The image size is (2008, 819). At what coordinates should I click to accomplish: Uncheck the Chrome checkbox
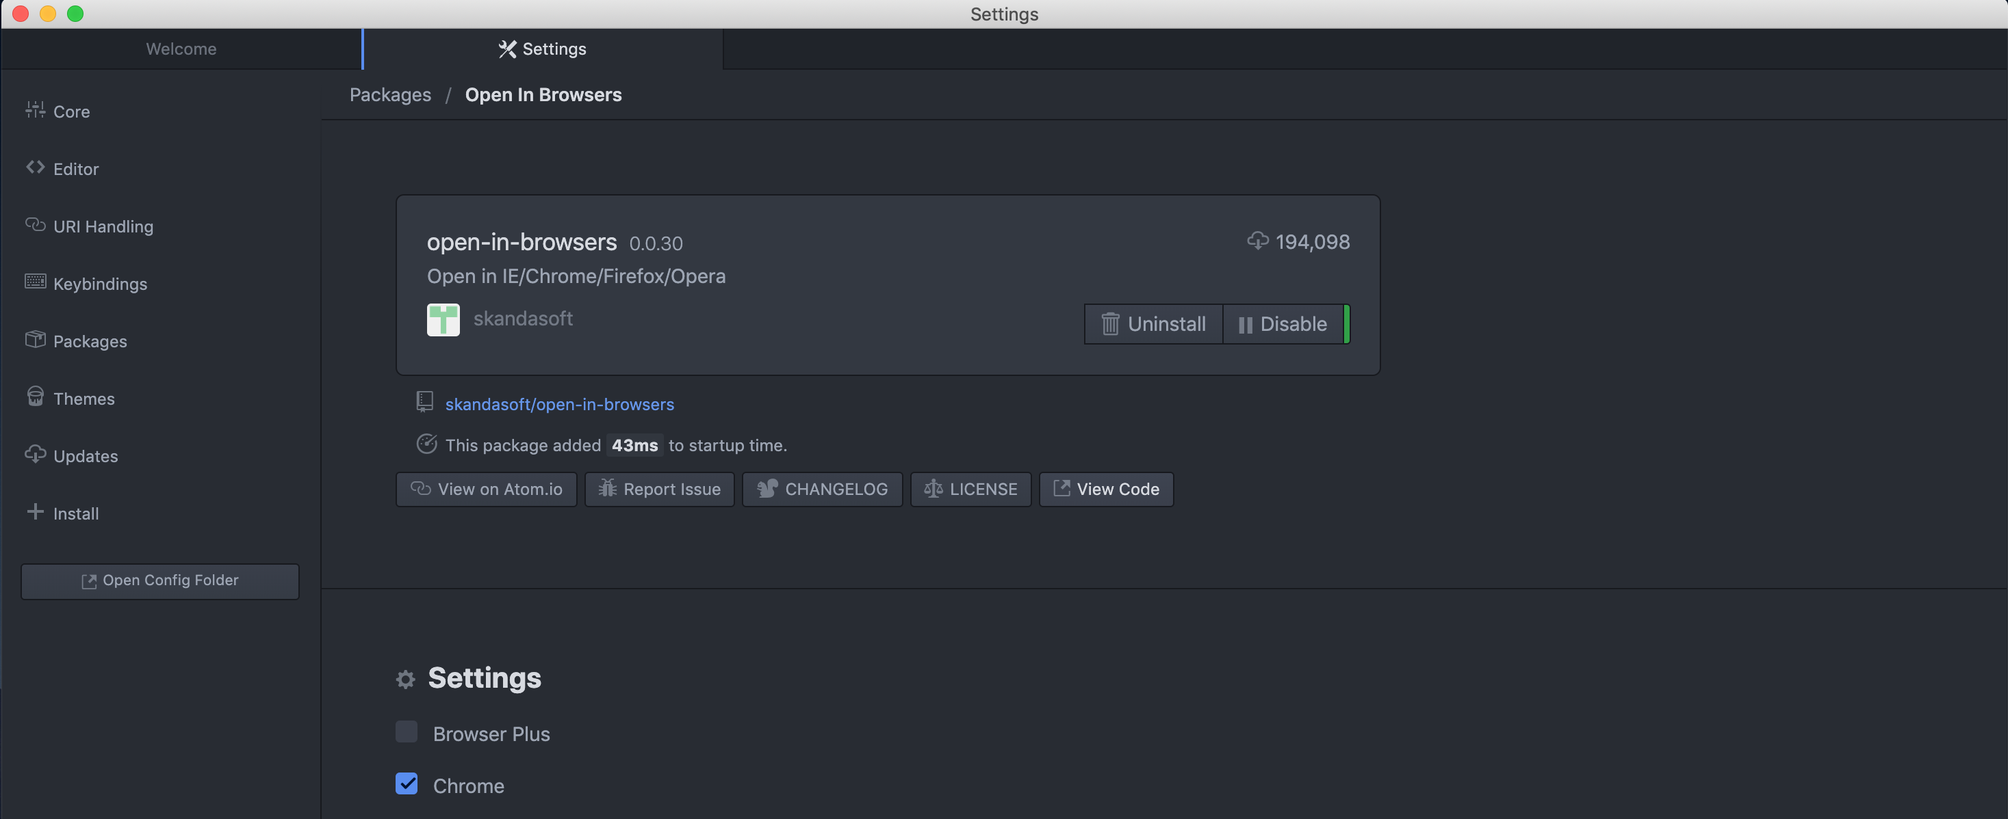pos(406,784)
